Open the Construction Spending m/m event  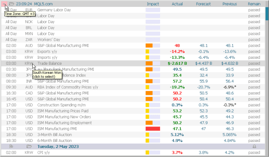tap(62, 105)
